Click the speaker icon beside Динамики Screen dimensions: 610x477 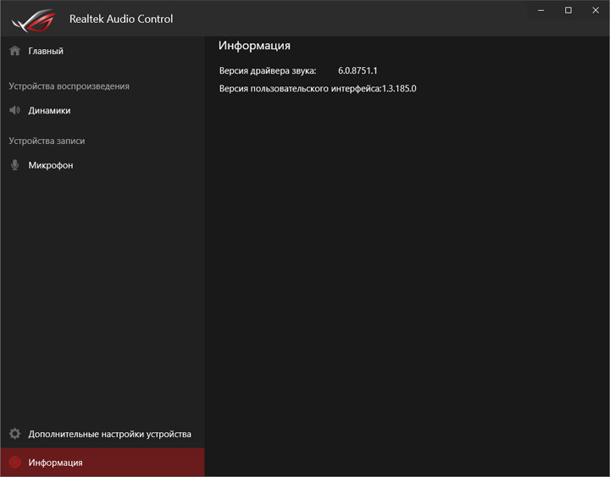(x=14, y=110)
